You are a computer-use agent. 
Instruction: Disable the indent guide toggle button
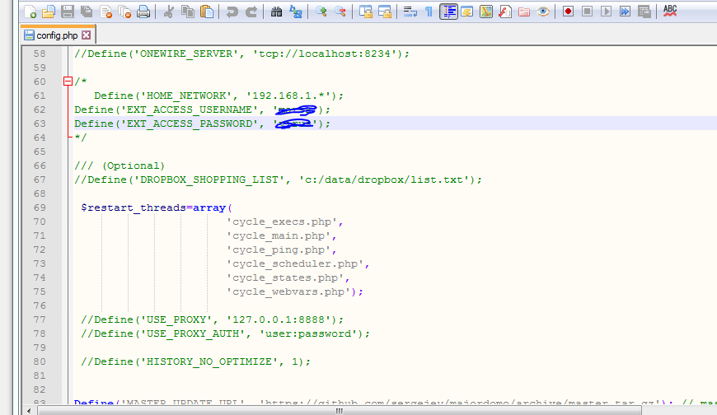coord(448,12)
